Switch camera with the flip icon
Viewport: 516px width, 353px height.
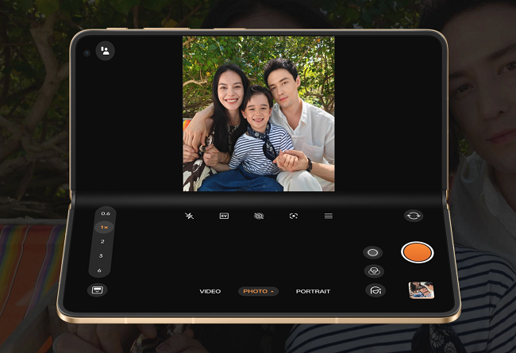tap(413, 215)
